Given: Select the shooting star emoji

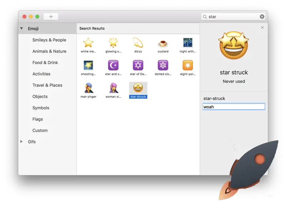Looking at the screenshot, I should (x=88, y=65).
